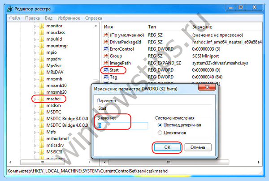Expand the msahci tree node
This screenshot has height=181, width=269.
tap(35, 99)
